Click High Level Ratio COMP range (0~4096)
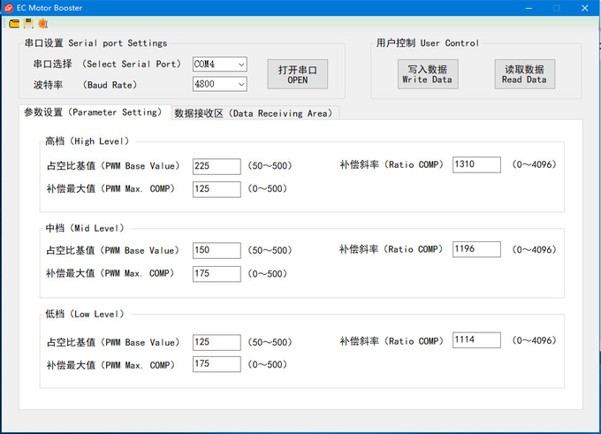601x434 pixels. (535, 164)
